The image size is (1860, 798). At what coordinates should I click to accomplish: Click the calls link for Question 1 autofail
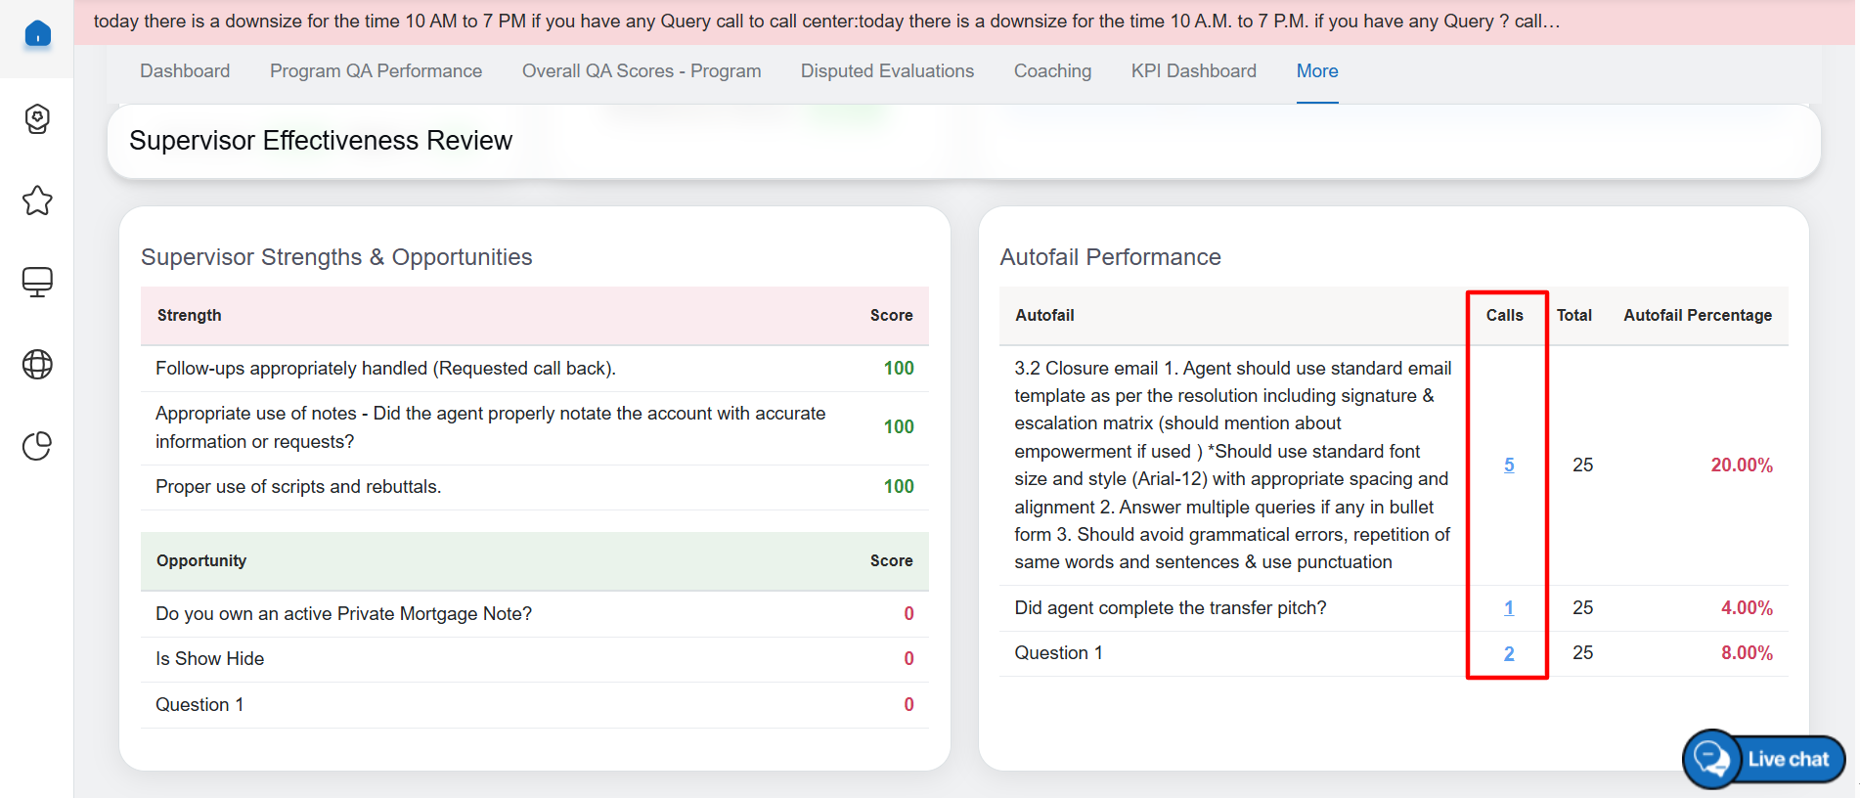click(1509, 653)
